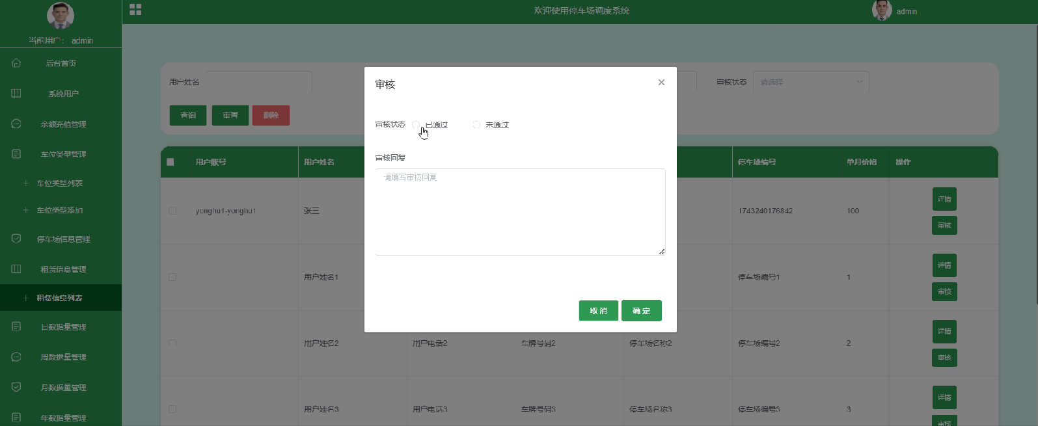Check the row checkbox for 用户姓名3

(x=172, y=409)
